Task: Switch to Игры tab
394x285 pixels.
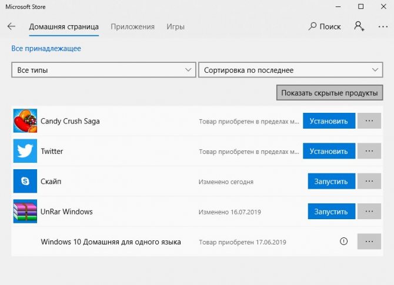Action: pyautogui.click(x=175, y=26)
